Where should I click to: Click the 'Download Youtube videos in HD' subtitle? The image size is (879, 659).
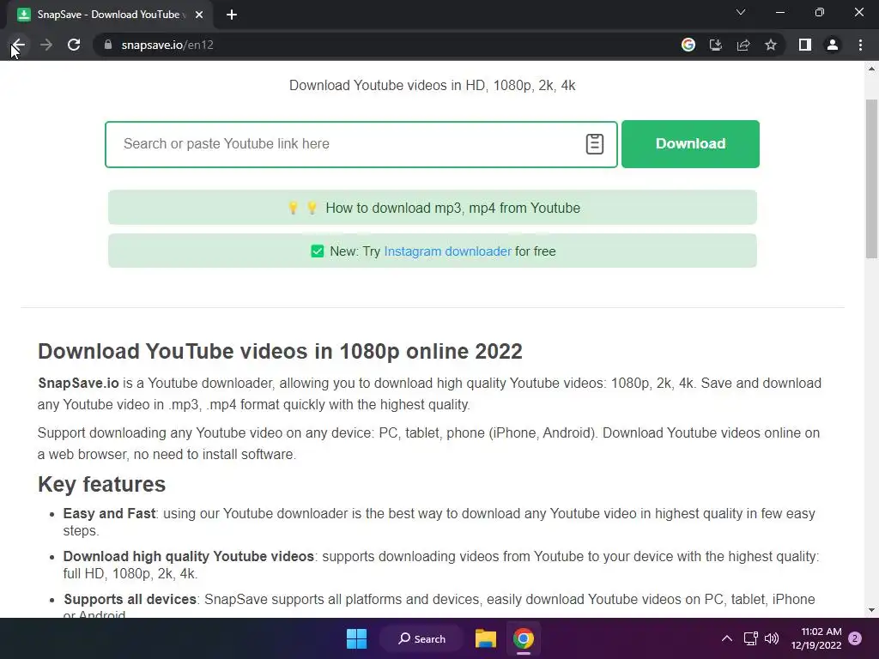click(x=433, y=85)
